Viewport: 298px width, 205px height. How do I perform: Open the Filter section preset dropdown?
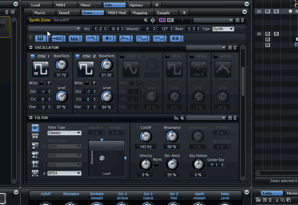click(x=206, y=118)
